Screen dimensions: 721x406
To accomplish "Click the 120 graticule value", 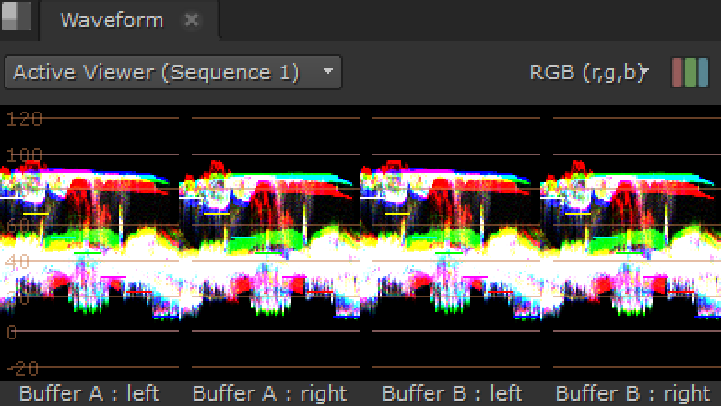I will [x=23, y=119].
